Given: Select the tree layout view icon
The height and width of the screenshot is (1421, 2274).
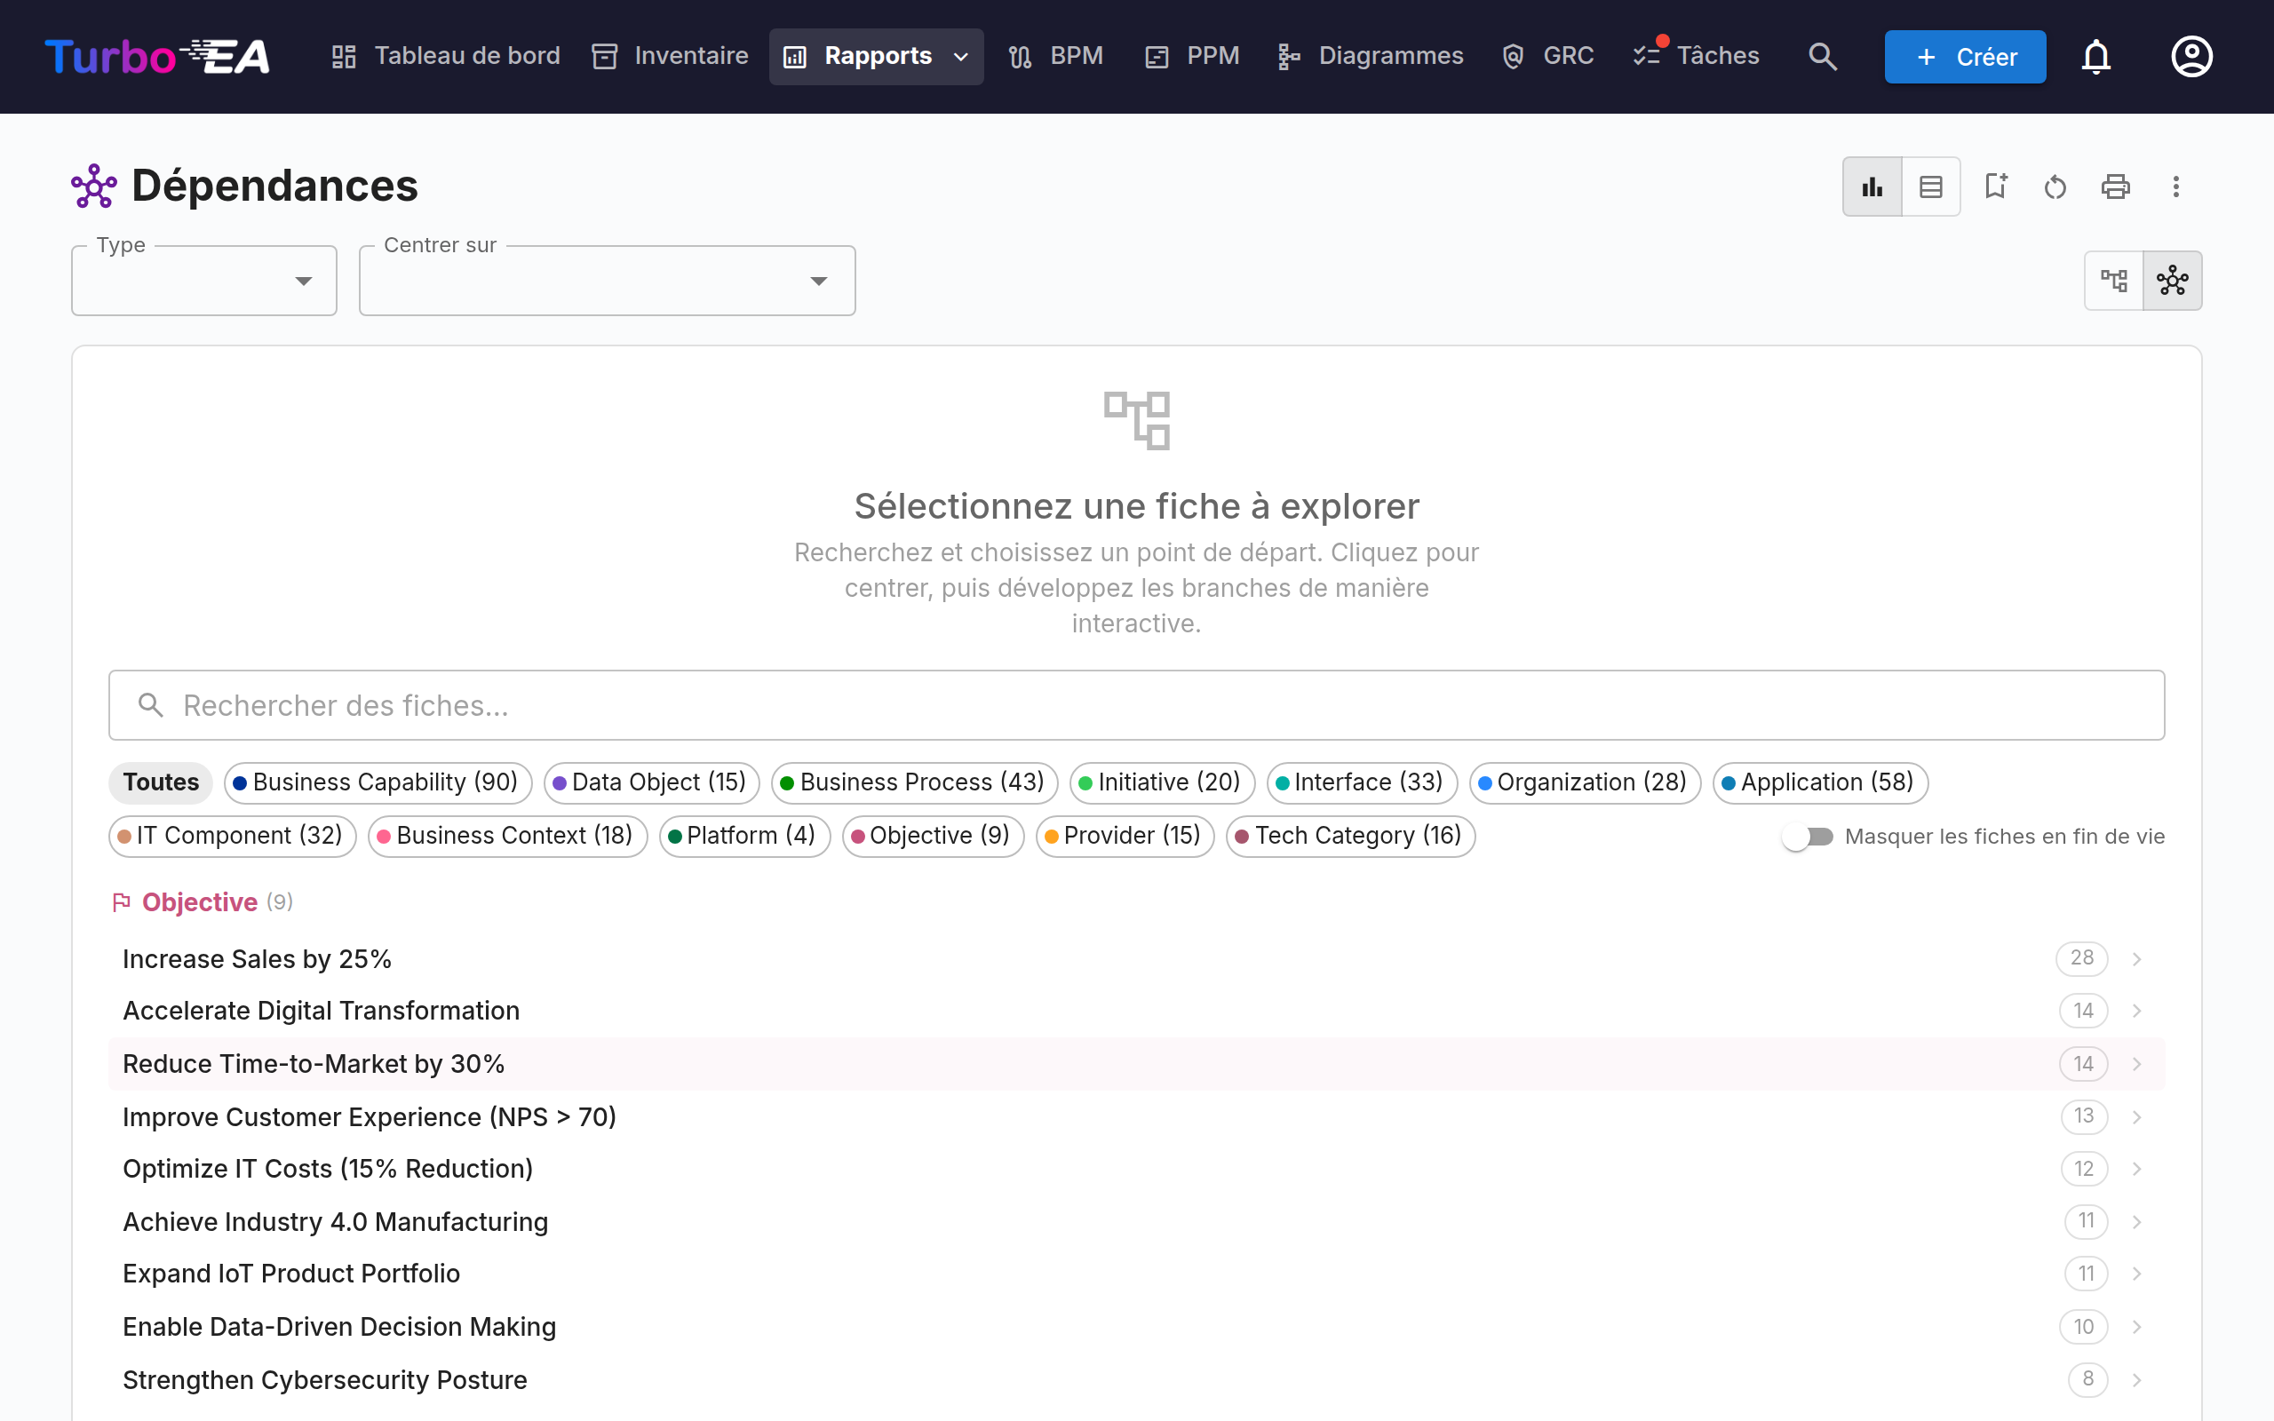Looking at the screenshot, I should pos(2114,280).
